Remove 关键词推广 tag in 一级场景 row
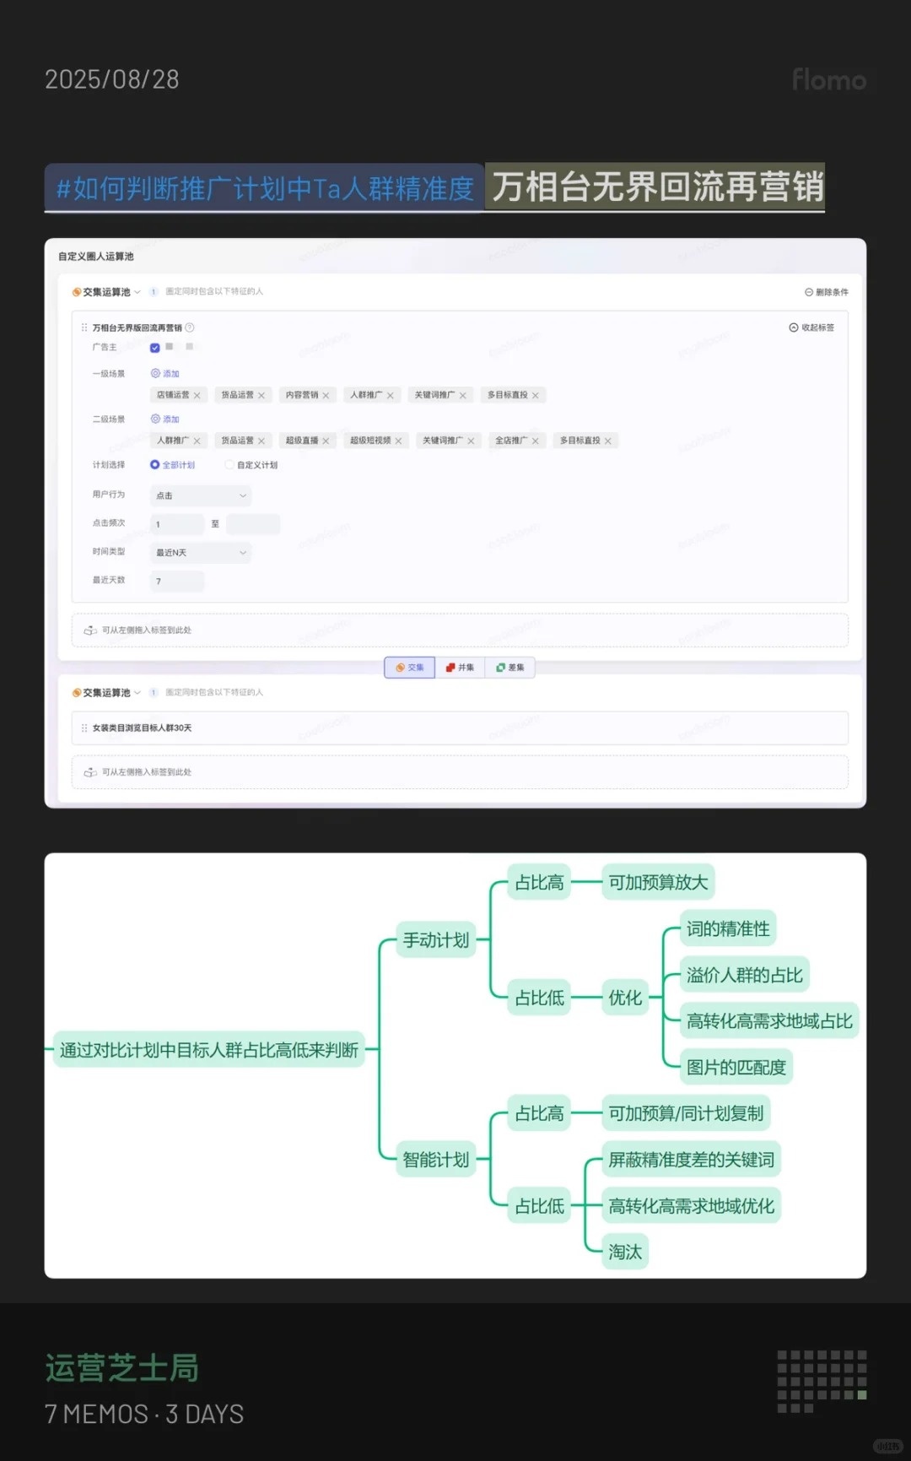Screen dimensions: 911x1461 (463, 395)
